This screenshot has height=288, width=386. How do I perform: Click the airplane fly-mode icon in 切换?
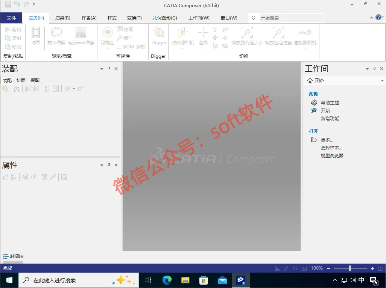(x=225, y=38)
